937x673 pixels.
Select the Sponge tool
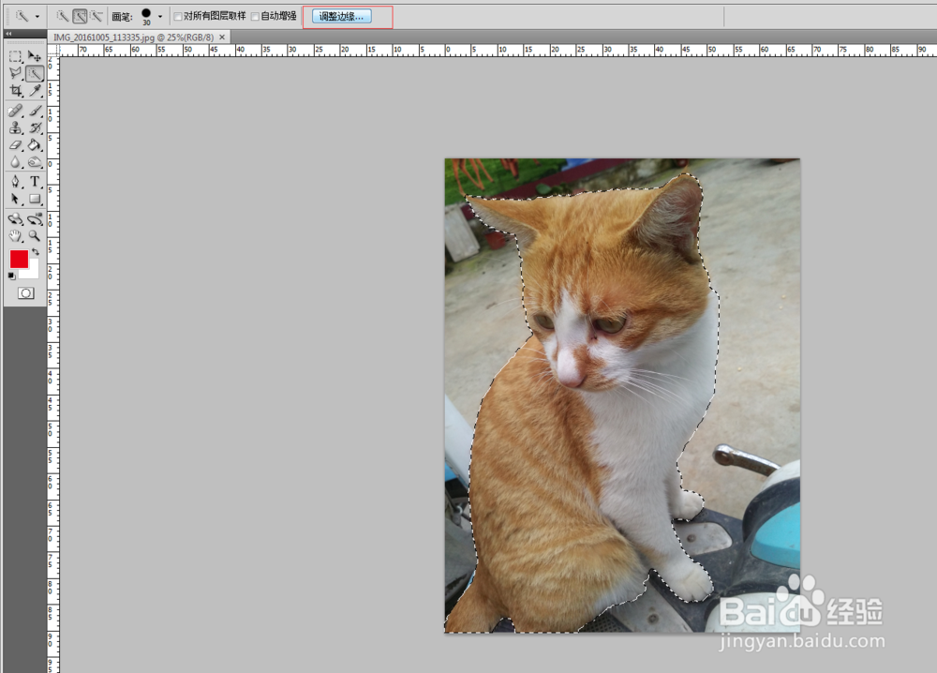tap(35, 162)
